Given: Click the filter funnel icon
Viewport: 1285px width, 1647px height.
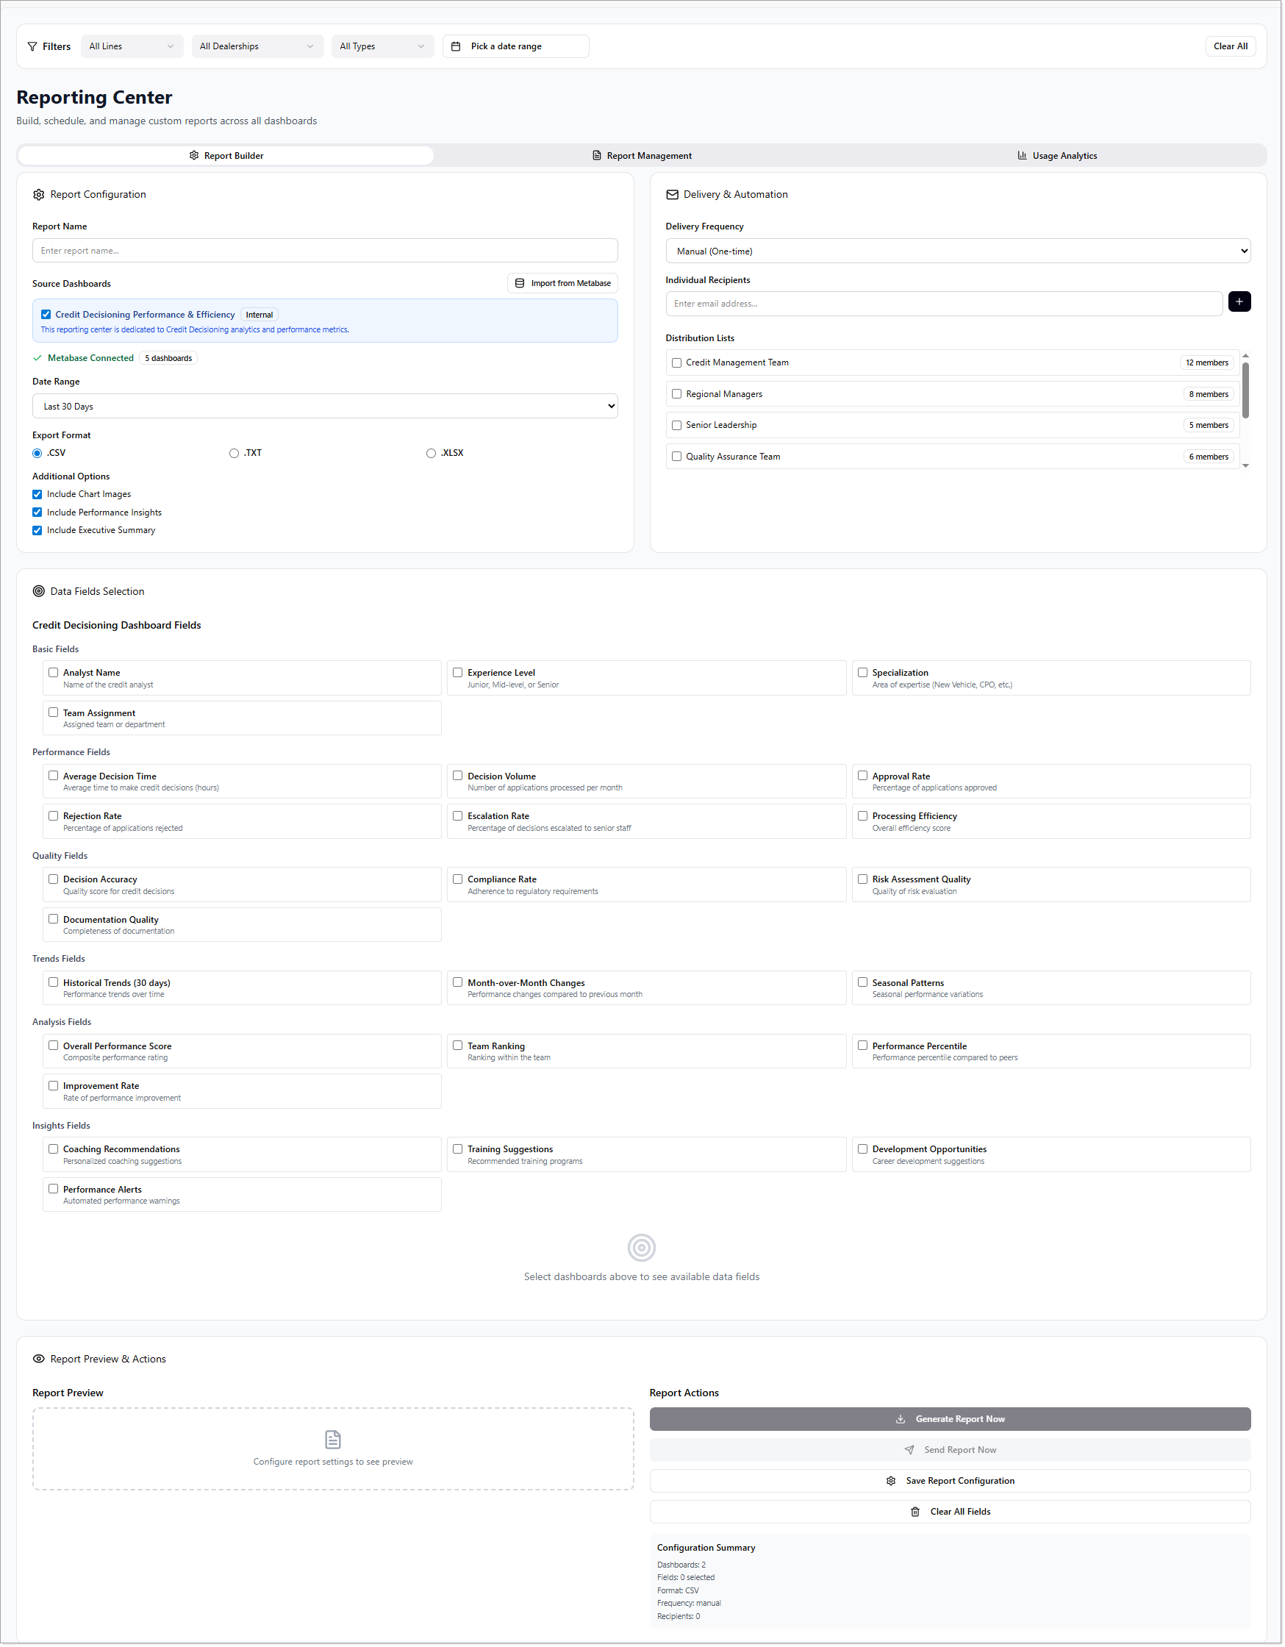Looking at the screenshot, I should pos(32,47).
